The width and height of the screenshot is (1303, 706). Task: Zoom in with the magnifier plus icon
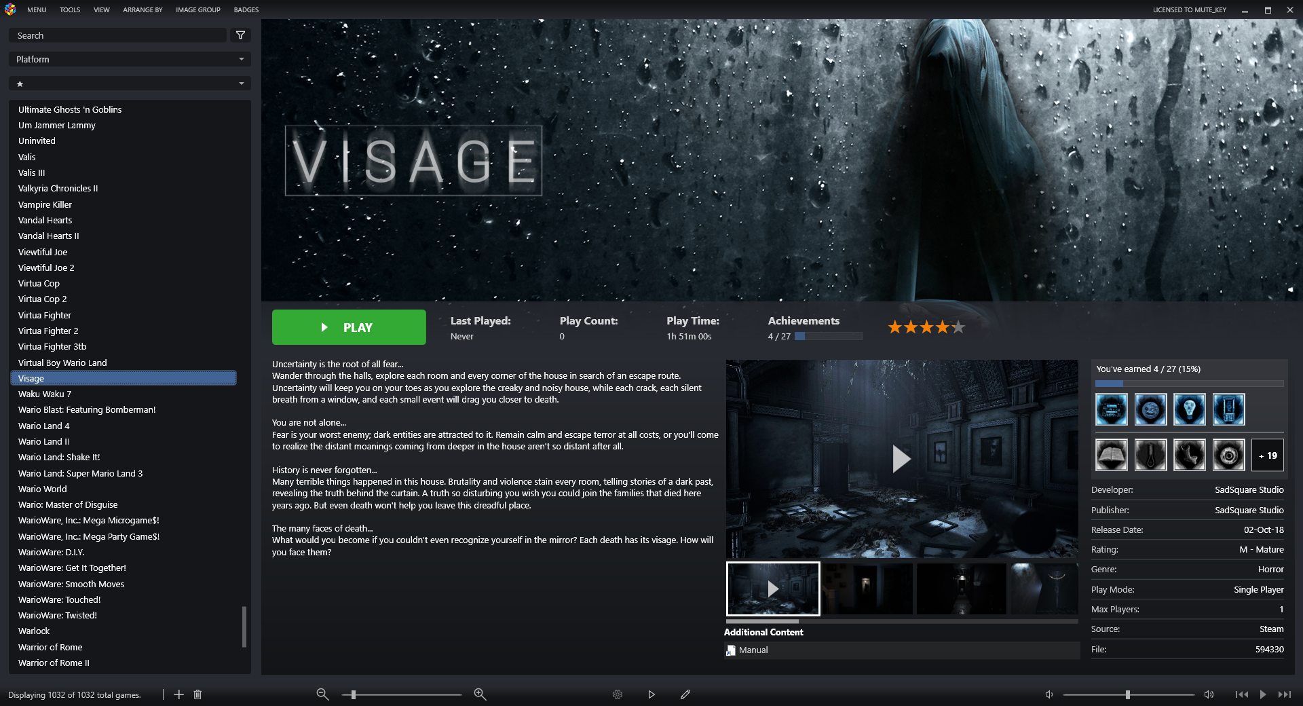pyautogui.click(x=480, y=694)
